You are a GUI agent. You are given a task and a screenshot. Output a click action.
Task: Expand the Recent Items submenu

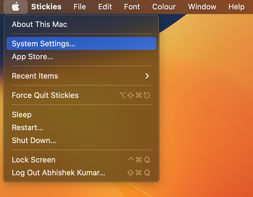point(81,76)
